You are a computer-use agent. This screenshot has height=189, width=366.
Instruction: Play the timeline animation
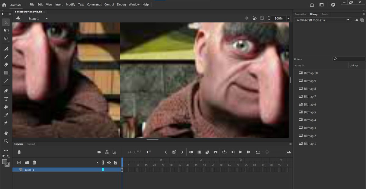point(241,152)
